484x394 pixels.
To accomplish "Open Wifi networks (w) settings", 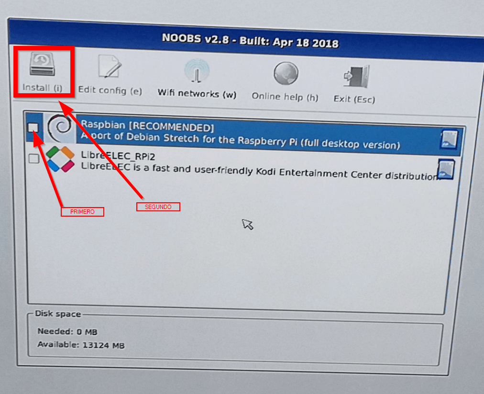I will [x=197, y=79].
